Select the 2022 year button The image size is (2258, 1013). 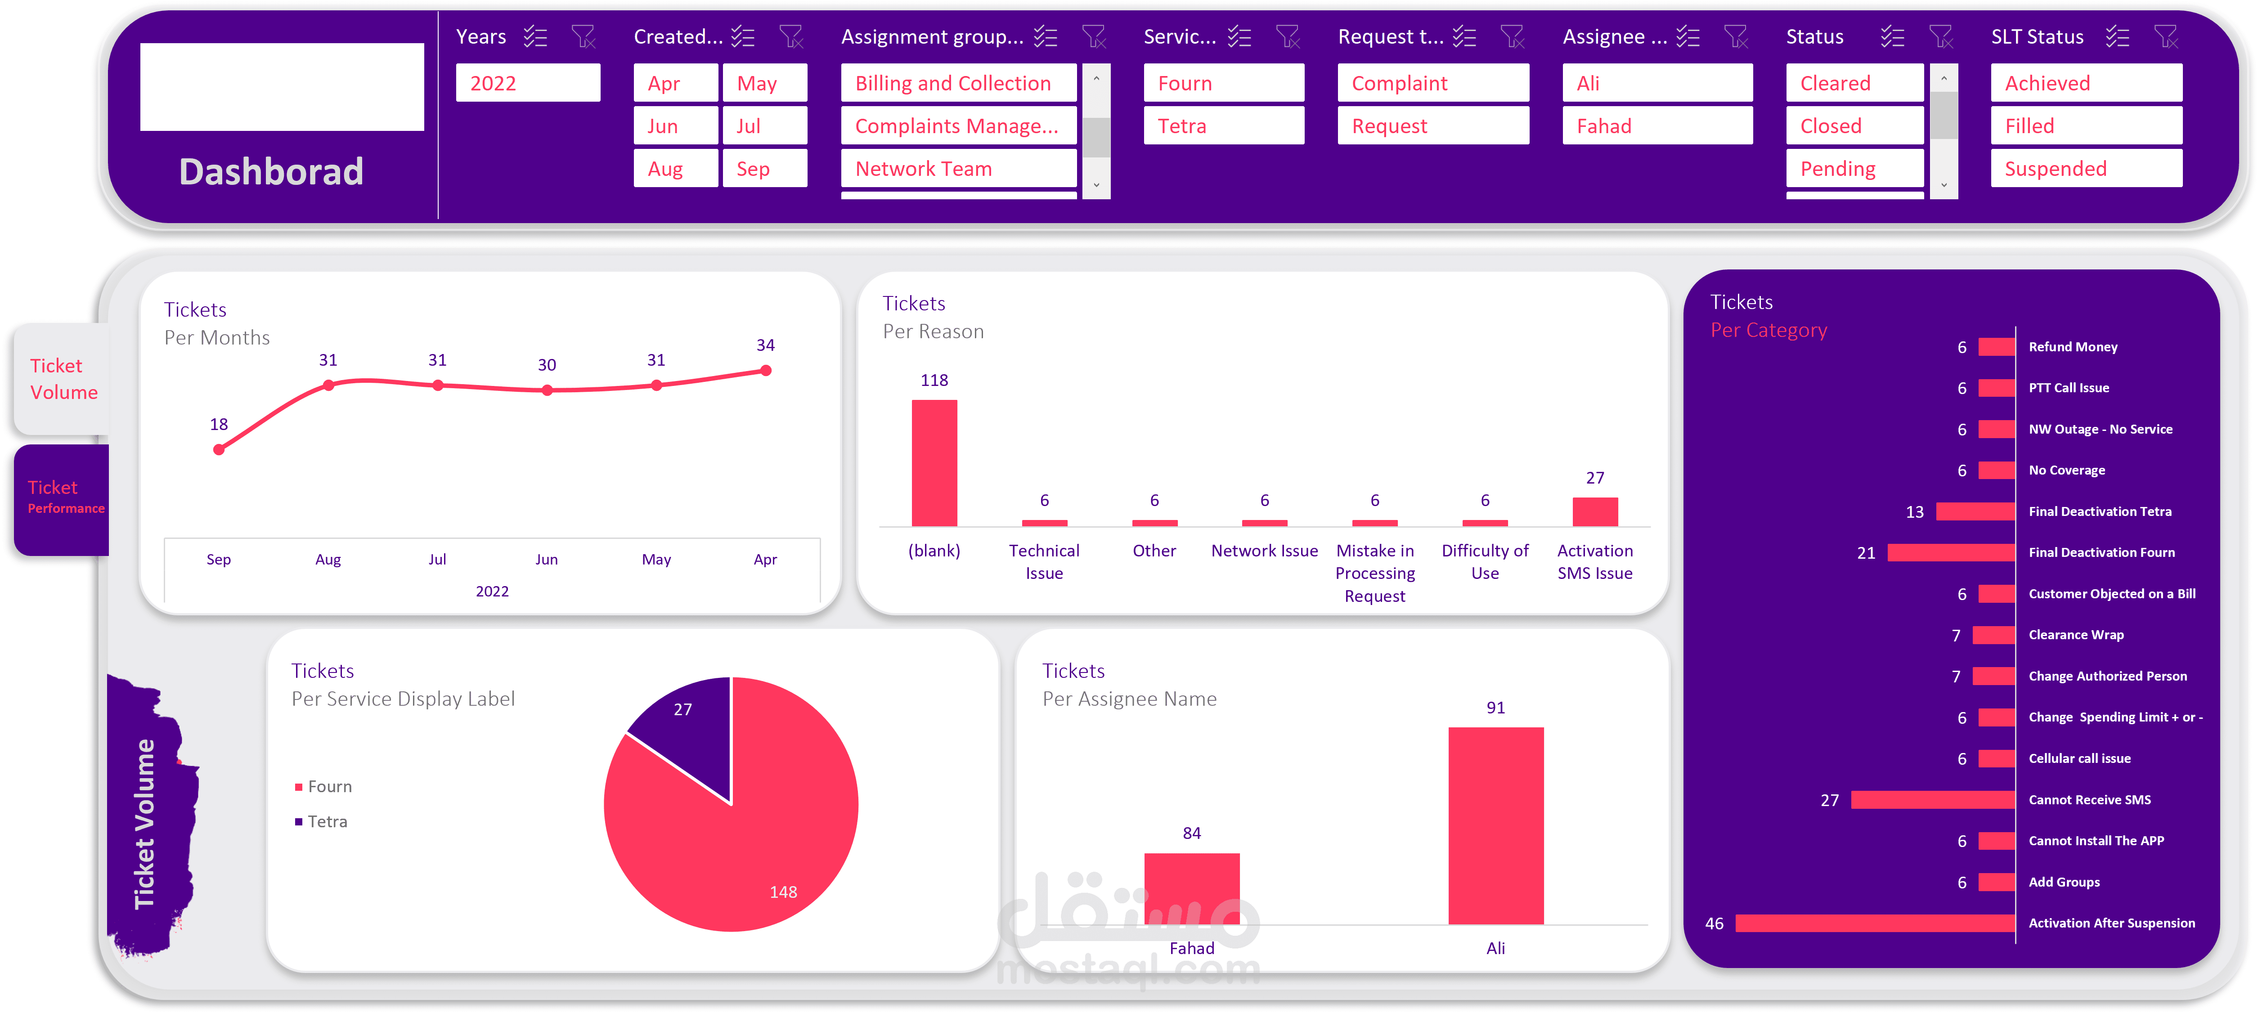[x=528, y=83]
